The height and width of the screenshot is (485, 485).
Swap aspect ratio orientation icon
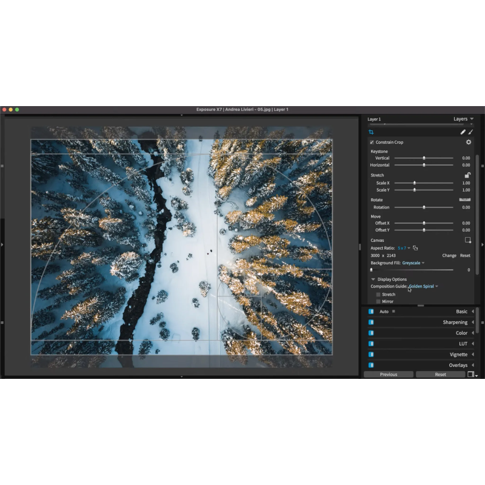pyautogui.click(x=416, y=248)
